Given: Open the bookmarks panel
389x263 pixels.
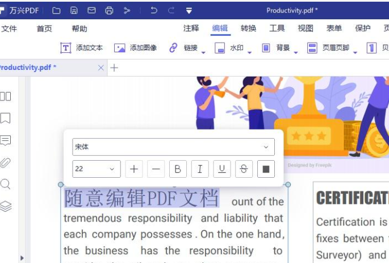Looking at the screenshot, I should pyautogui.click(x=6, y=118).
